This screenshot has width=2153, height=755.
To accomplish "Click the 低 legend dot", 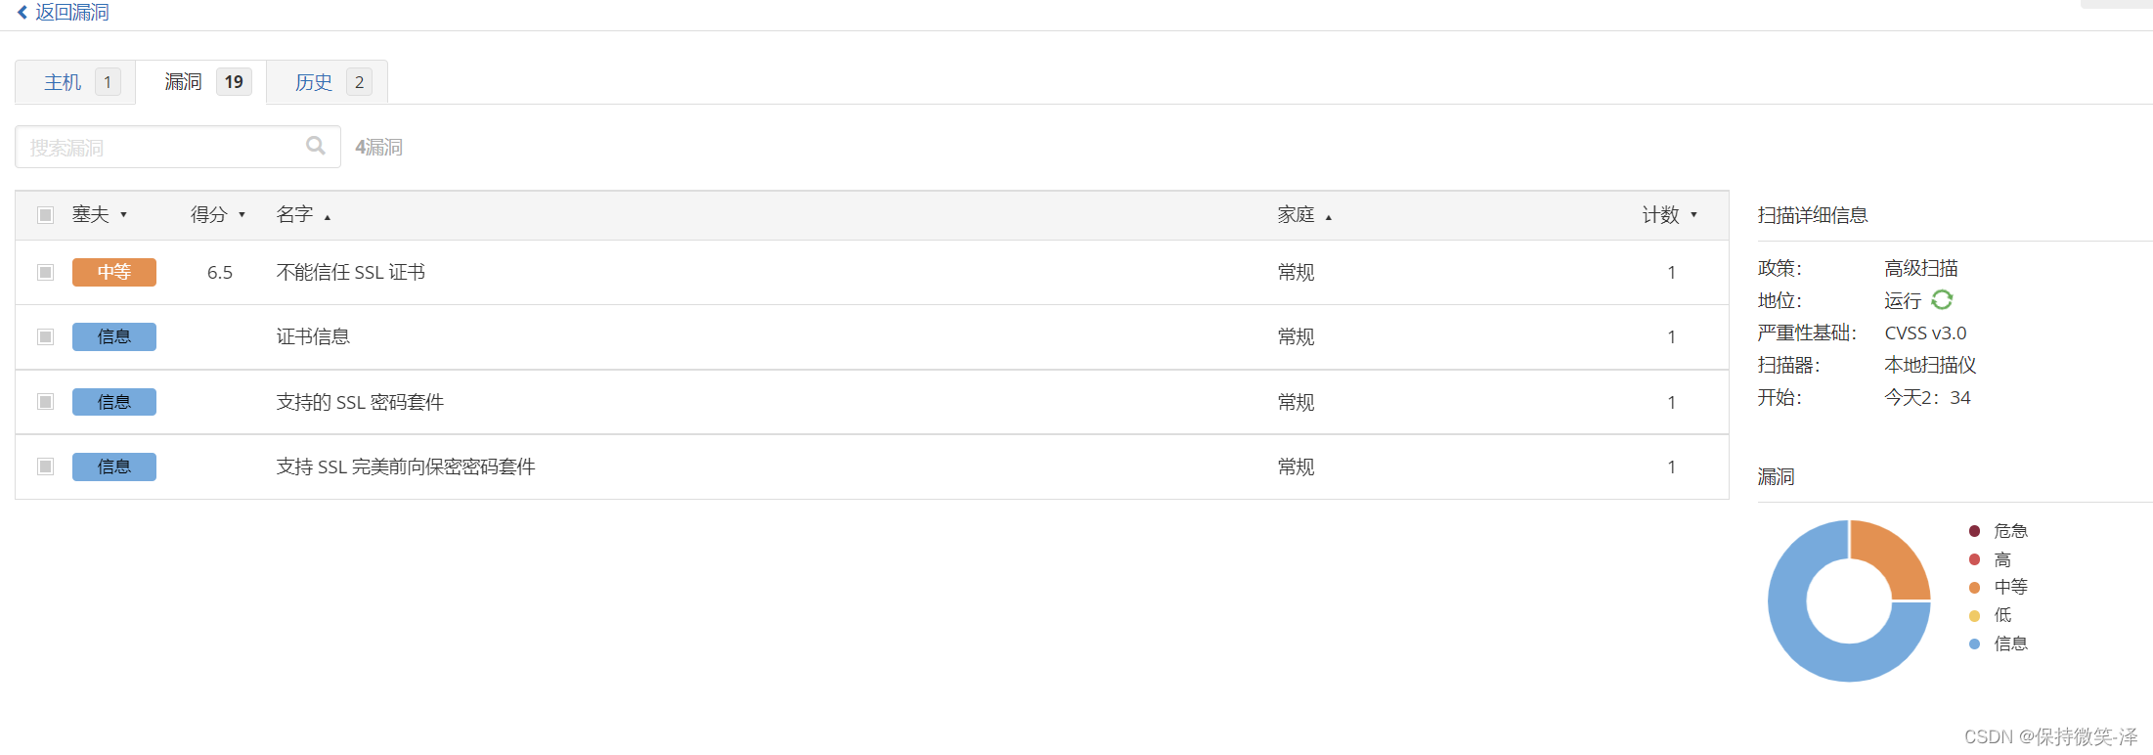I will 1974,615.
